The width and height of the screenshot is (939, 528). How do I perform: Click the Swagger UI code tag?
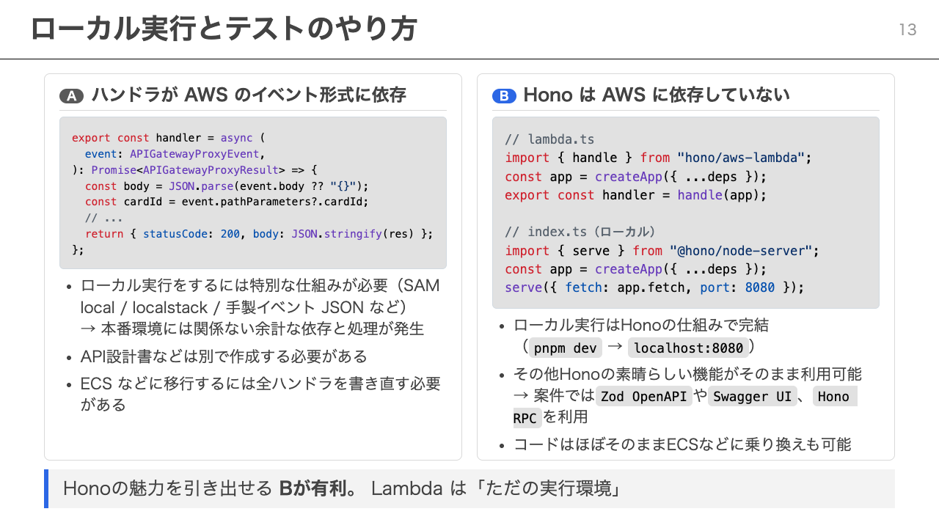[752, 397]
